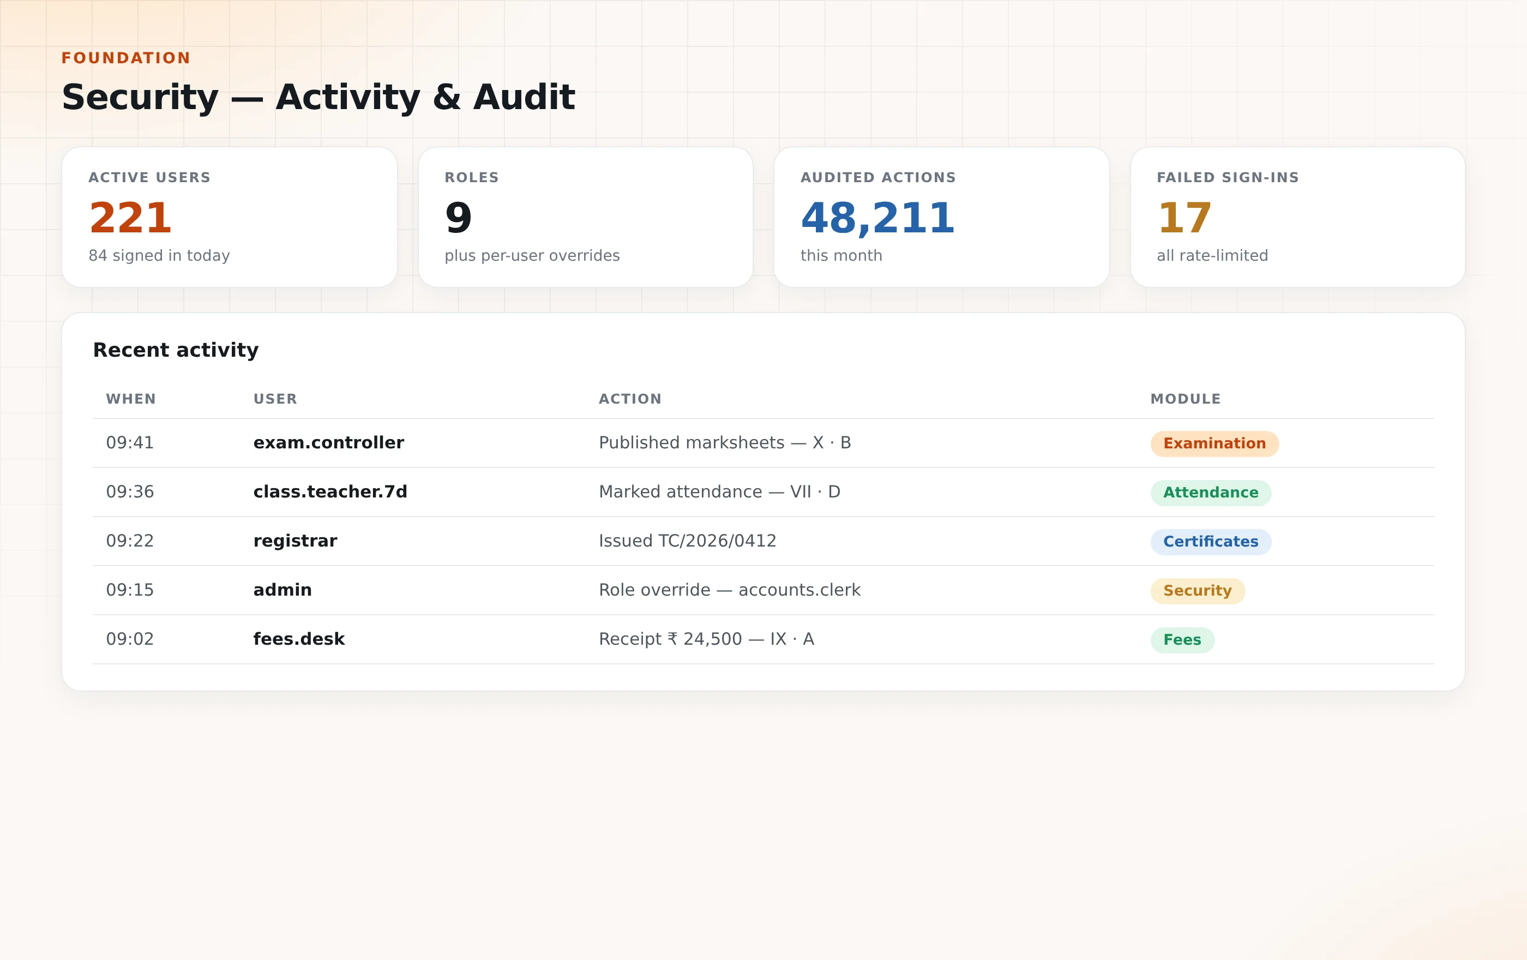Click the ACTION column header
Viewport: 1527px width, 960px height.
(630, 399)
